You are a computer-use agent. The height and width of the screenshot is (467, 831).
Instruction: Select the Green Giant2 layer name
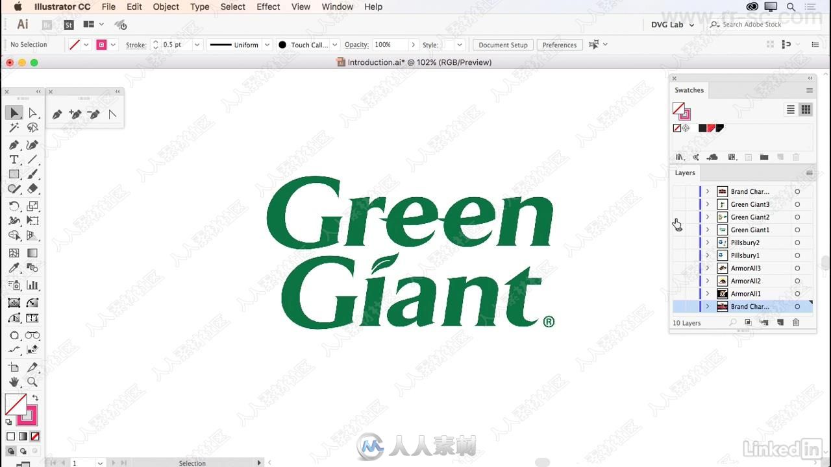(x=750, y=217)
